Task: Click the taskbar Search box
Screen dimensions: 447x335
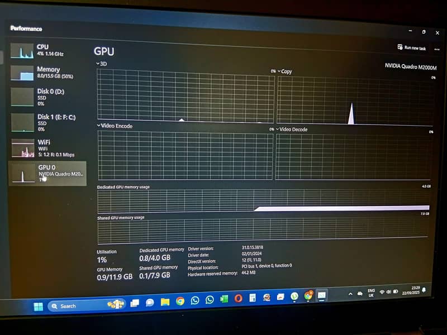Action: [x=87, y=305]
